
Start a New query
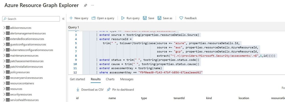pos(79,18)
